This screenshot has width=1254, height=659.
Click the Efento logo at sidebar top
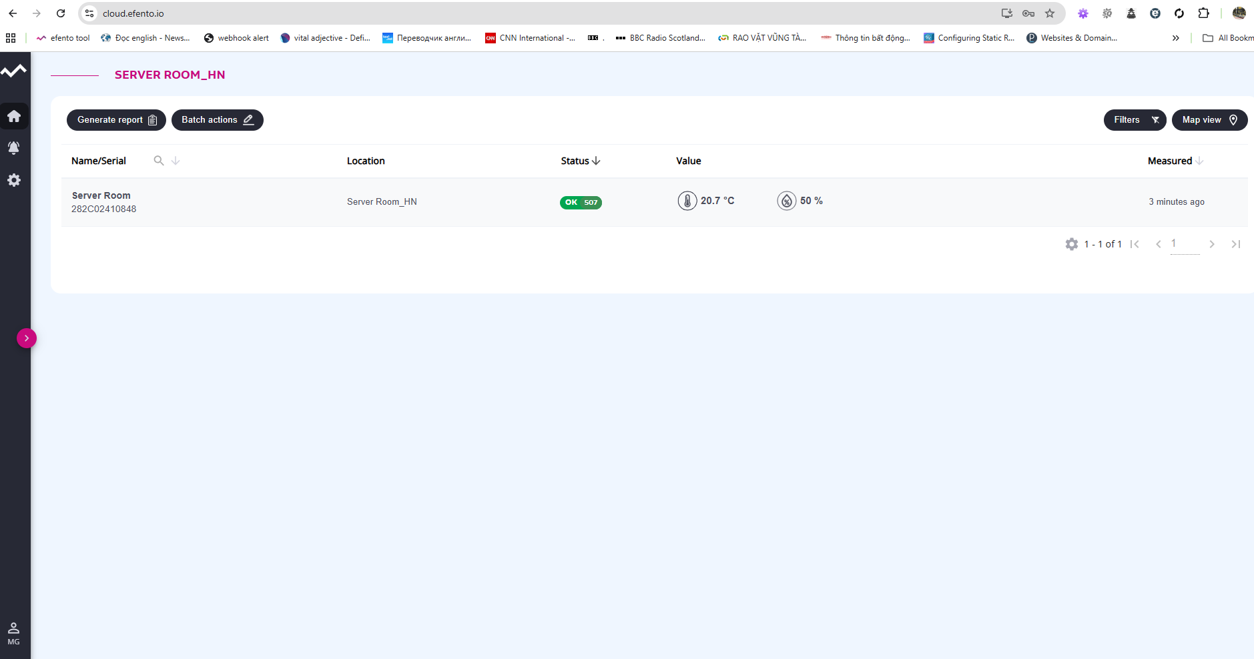click(x=14, y=71)
